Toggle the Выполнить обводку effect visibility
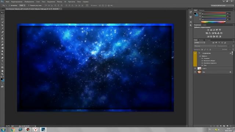 click(x=202, y=61)
